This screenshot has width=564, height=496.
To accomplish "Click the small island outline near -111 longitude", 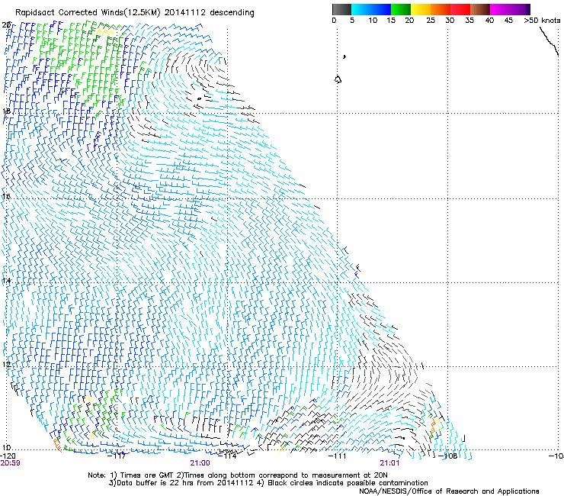I will [338, 79].
